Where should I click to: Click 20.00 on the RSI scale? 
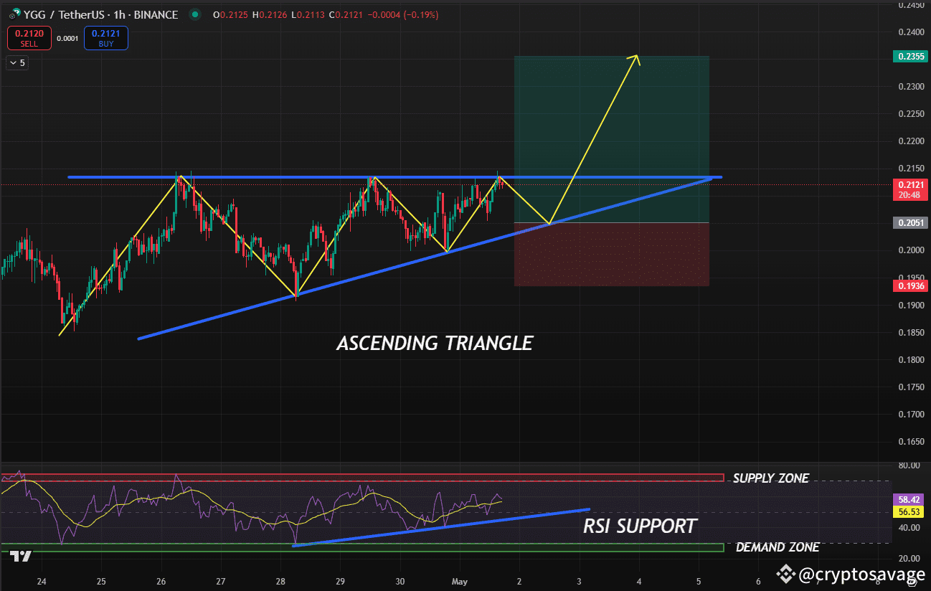909,559
